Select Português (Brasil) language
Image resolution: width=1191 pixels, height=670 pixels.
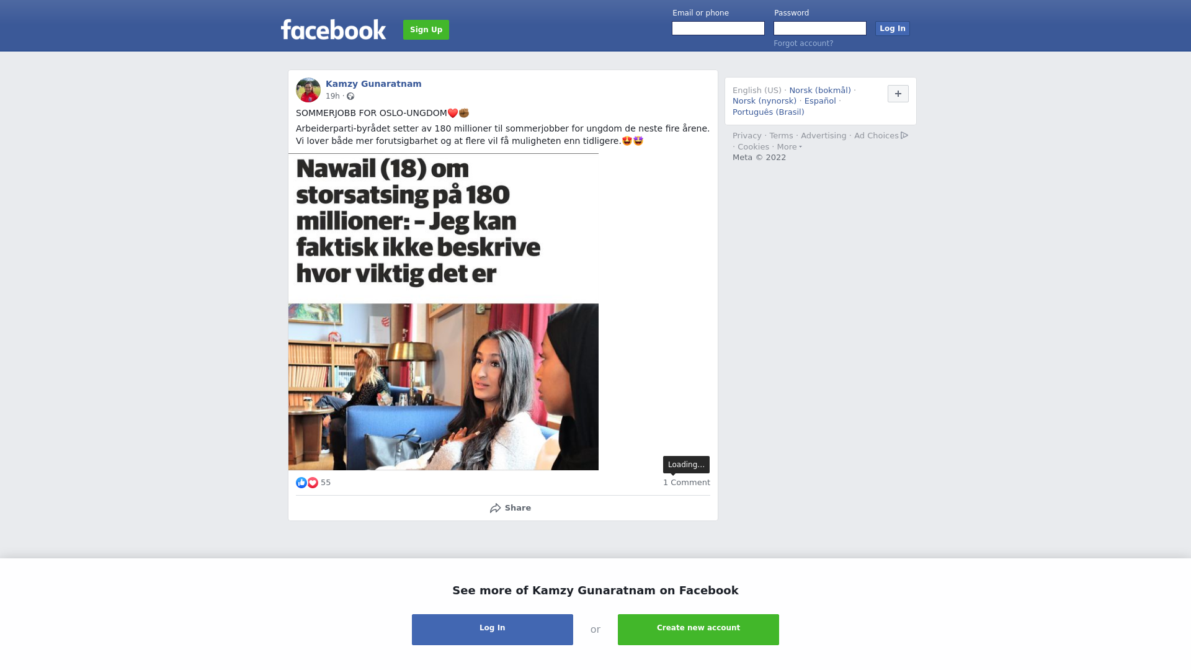coord(768,112)
